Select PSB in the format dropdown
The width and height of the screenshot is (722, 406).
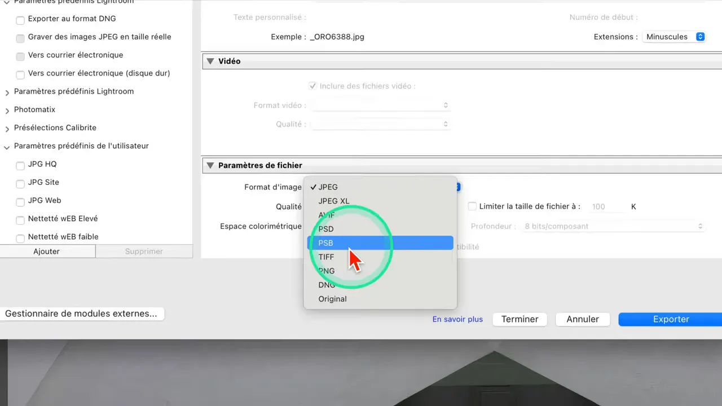(x=325, y=243)
